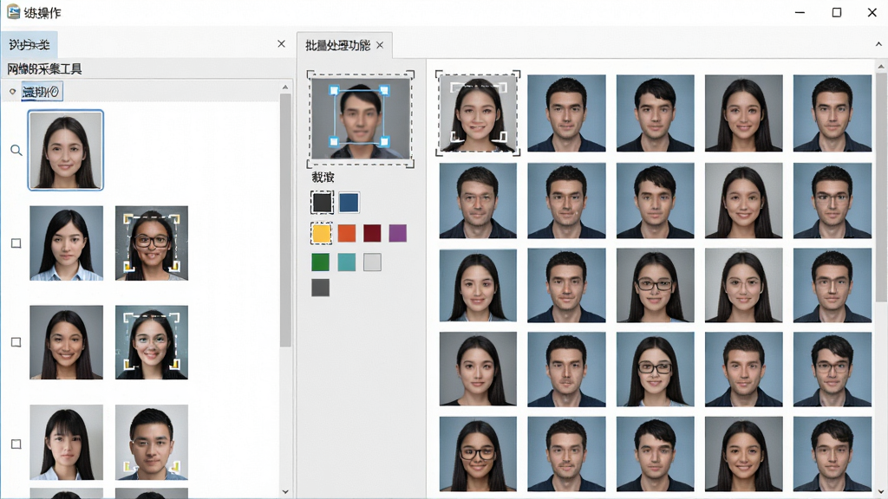This screenshot has width=888, height=499.
Task: Click the gallery scrollbar down arrow
Action: [881, 492]
